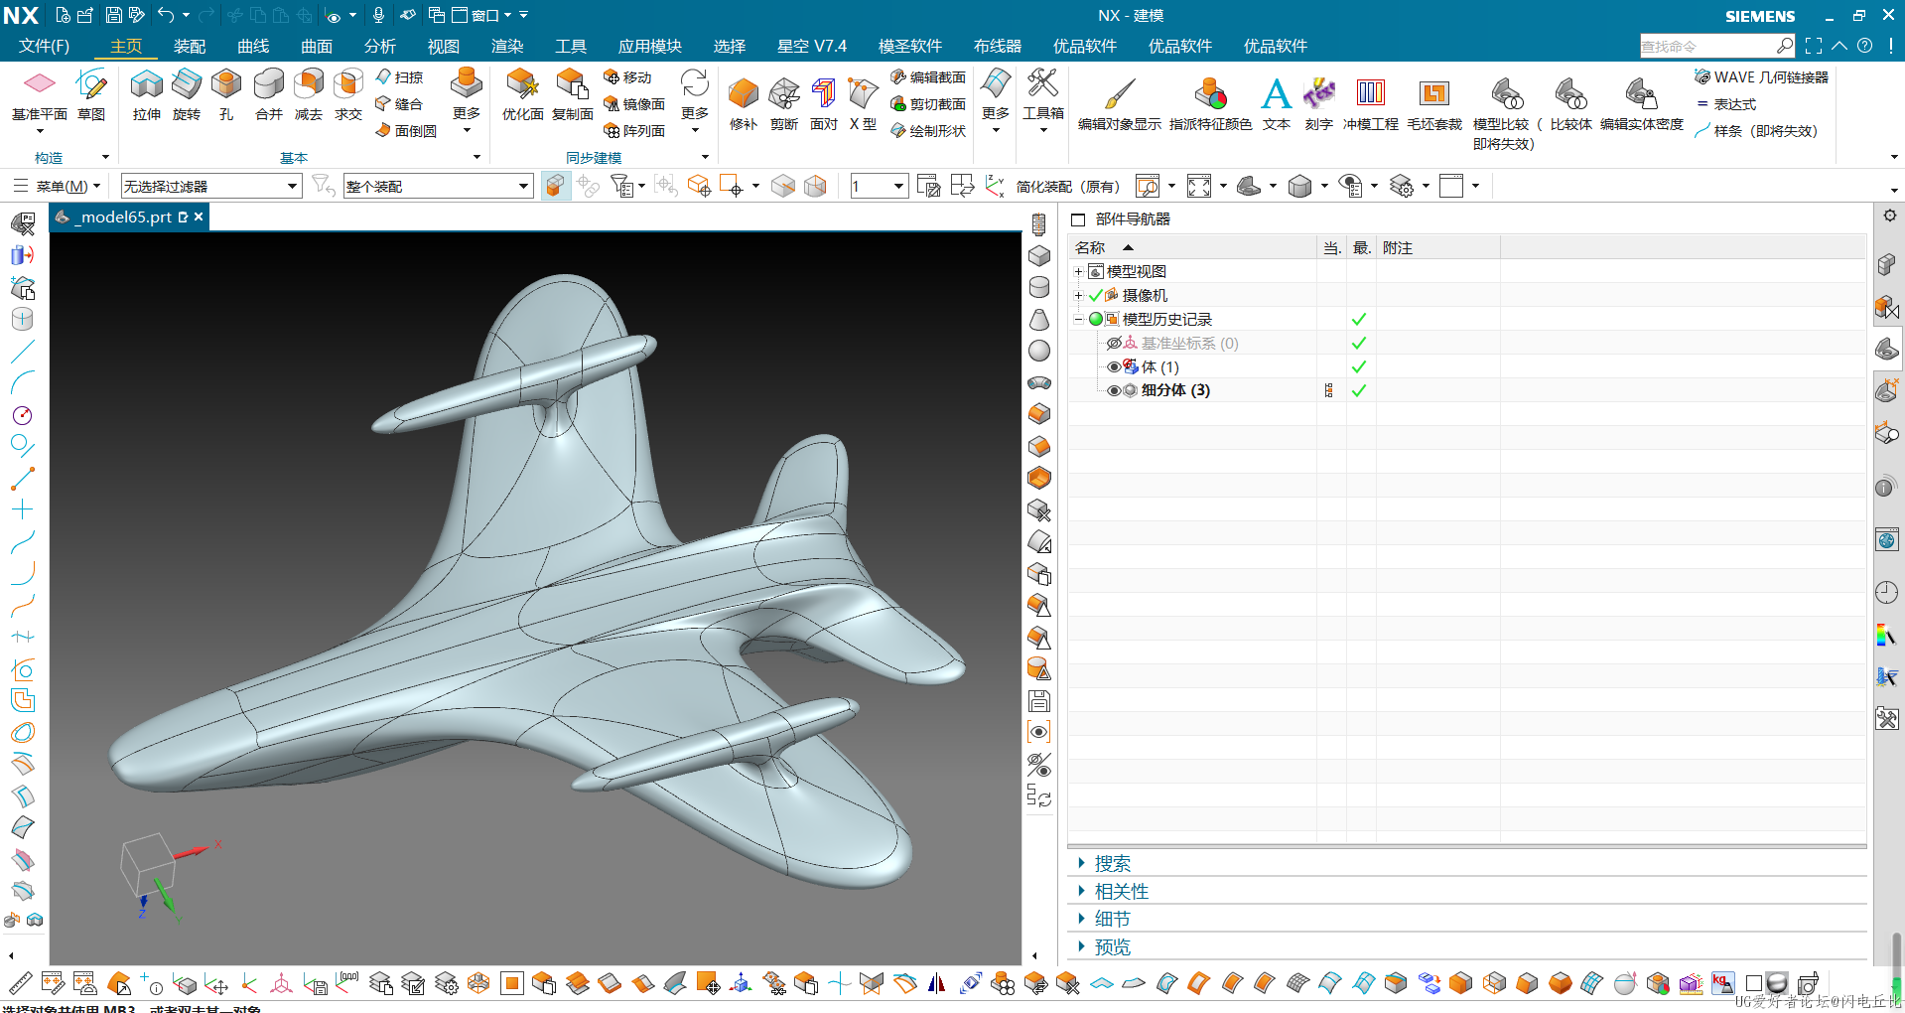Collapse the 模型历史记录 tree node
Viewport: 1905px width, 1013px height.
coord(1078,319)
